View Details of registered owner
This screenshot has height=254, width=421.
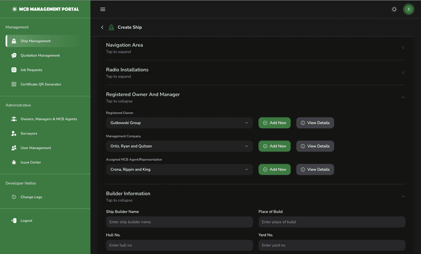click(315, 123)
